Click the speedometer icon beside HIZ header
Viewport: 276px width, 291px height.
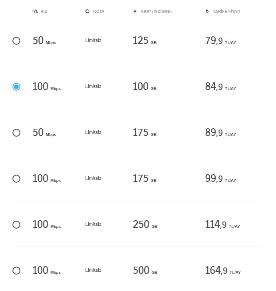pos(34,12)
